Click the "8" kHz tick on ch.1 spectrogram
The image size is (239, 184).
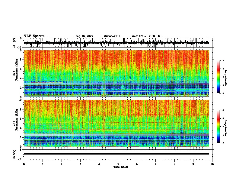click(21, 60)
